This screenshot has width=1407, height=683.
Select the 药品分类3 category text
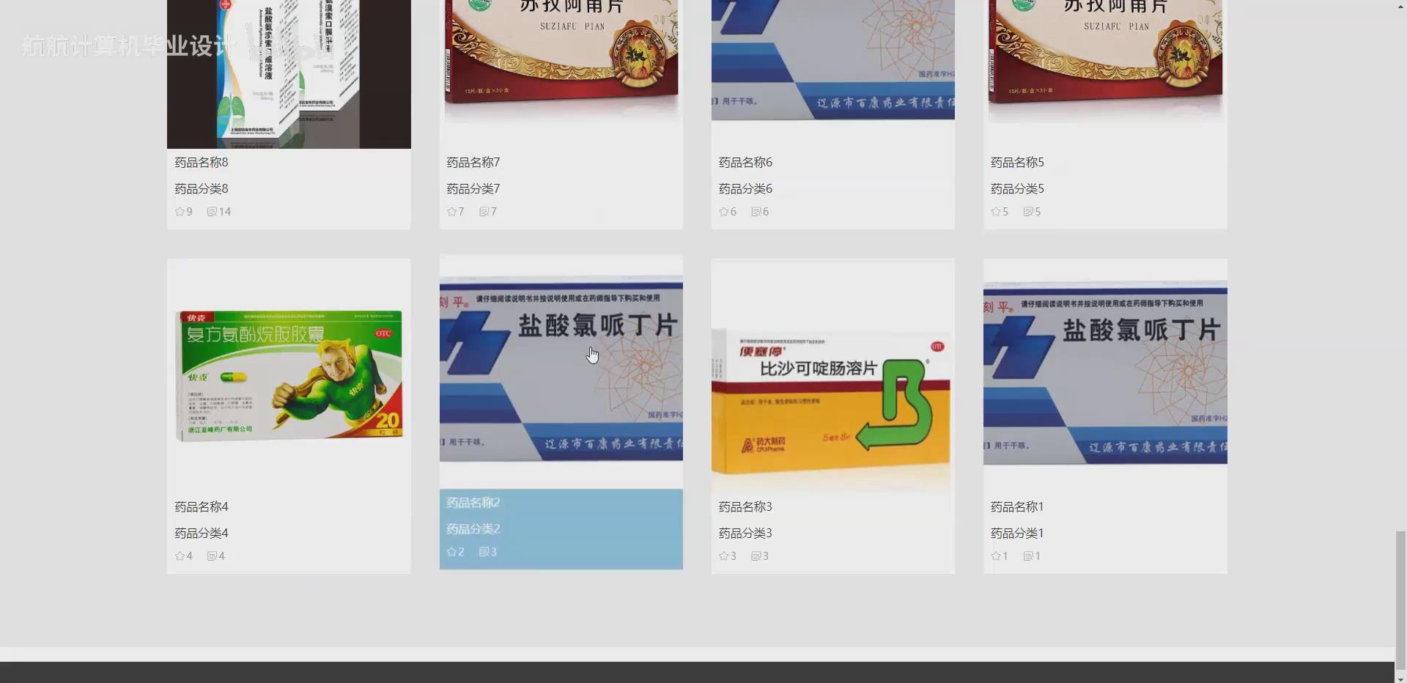click(745, 534)
